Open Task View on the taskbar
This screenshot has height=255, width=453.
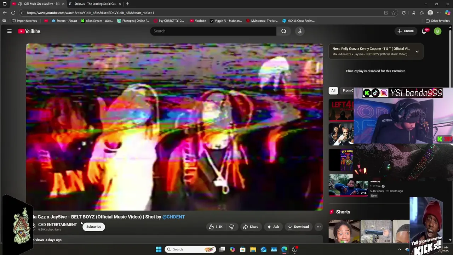(x=222, y=249)
